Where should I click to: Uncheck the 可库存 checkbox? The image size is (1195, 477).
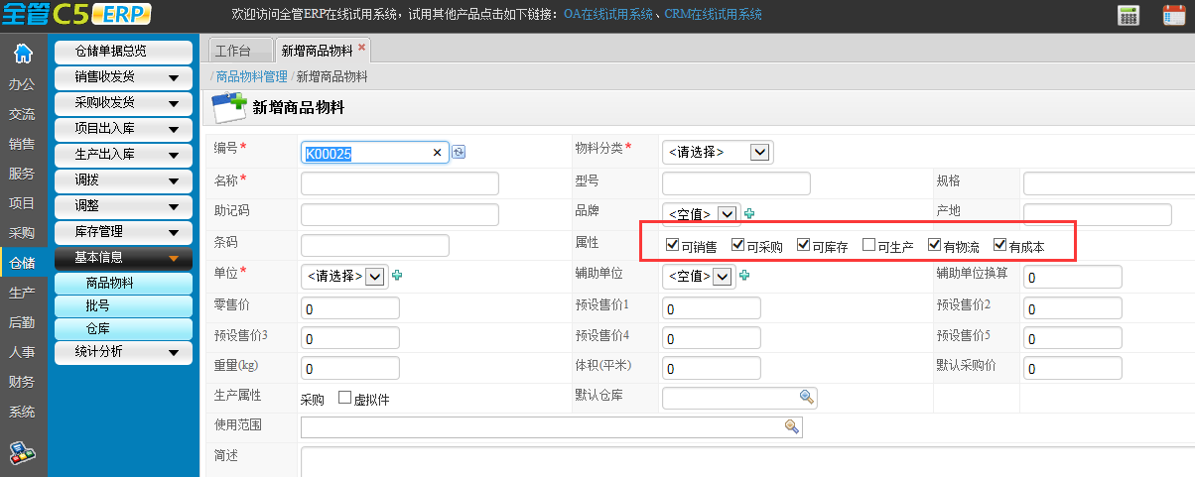[x=803, y=244]
